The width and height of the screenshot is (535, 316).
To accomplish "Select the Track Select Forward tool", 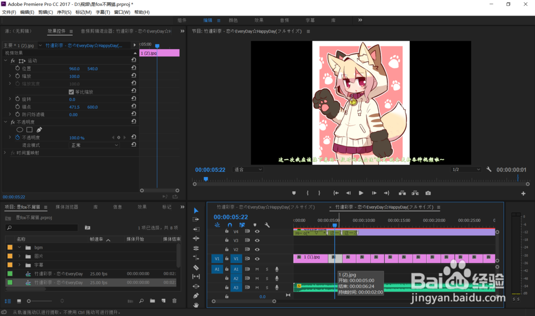I will (196, 220).
